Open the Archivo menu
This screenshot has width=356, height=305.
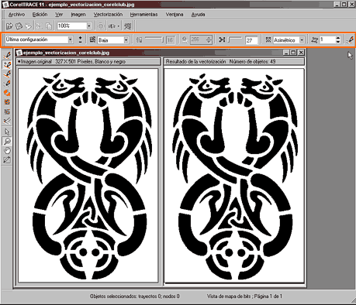point(16,15)
